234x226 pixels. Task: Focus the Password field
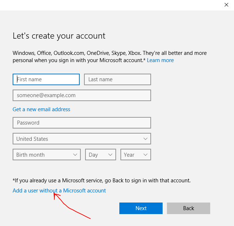pos(82,123)
